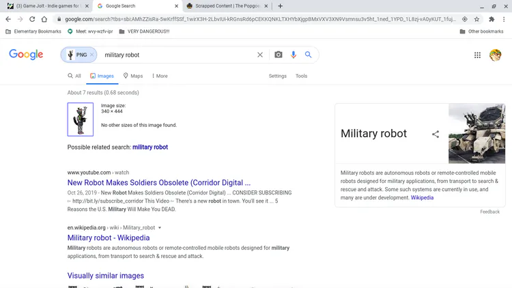Click the uploaded robot image thumbnail

click(81, 119)
